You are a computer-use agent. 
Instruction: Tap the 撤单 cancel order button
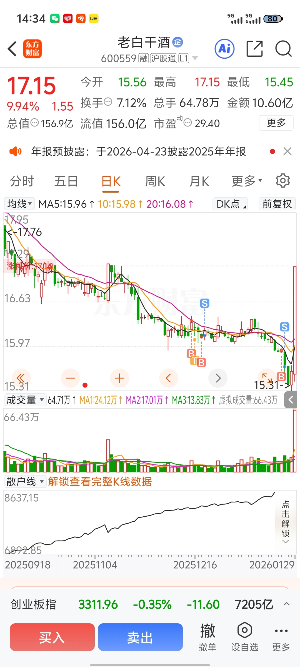click(x=207, y=638)
